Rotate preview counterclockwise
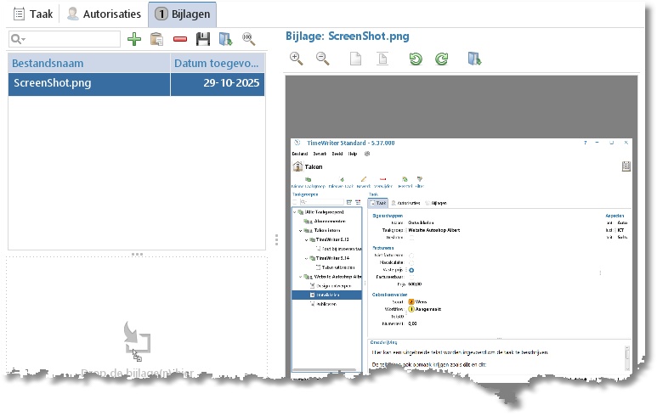 (416, 59)
